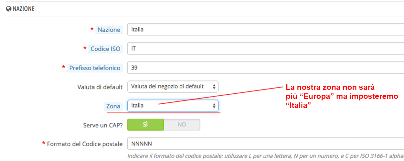This screenshot has width=404, height=161.
Task: Switch the CAP toggle to NO
Action: pyautogui.click(x=182, y=125)
